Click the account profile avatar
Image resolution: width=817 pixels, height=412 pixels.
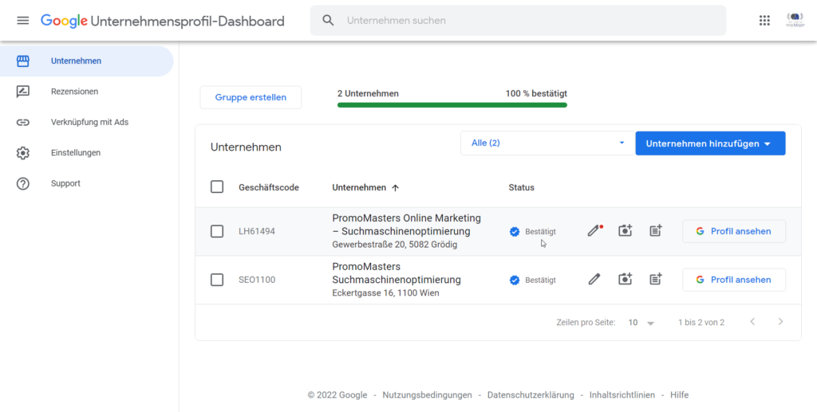click(795, 21)
